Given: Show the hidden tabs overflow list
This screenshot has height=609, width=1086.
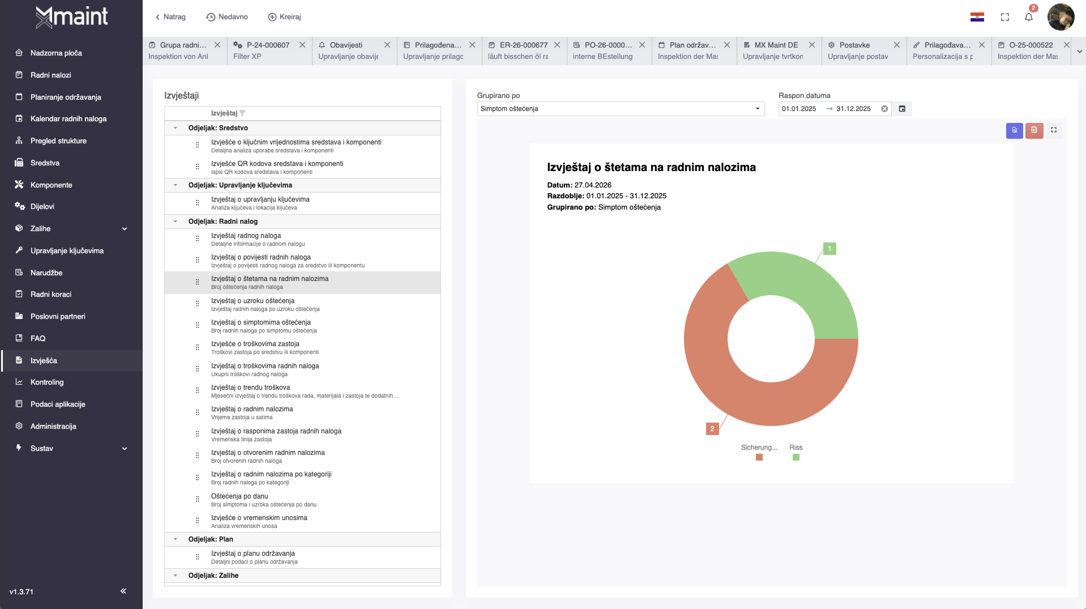Looking at the screenshot, I should 1079,51.
